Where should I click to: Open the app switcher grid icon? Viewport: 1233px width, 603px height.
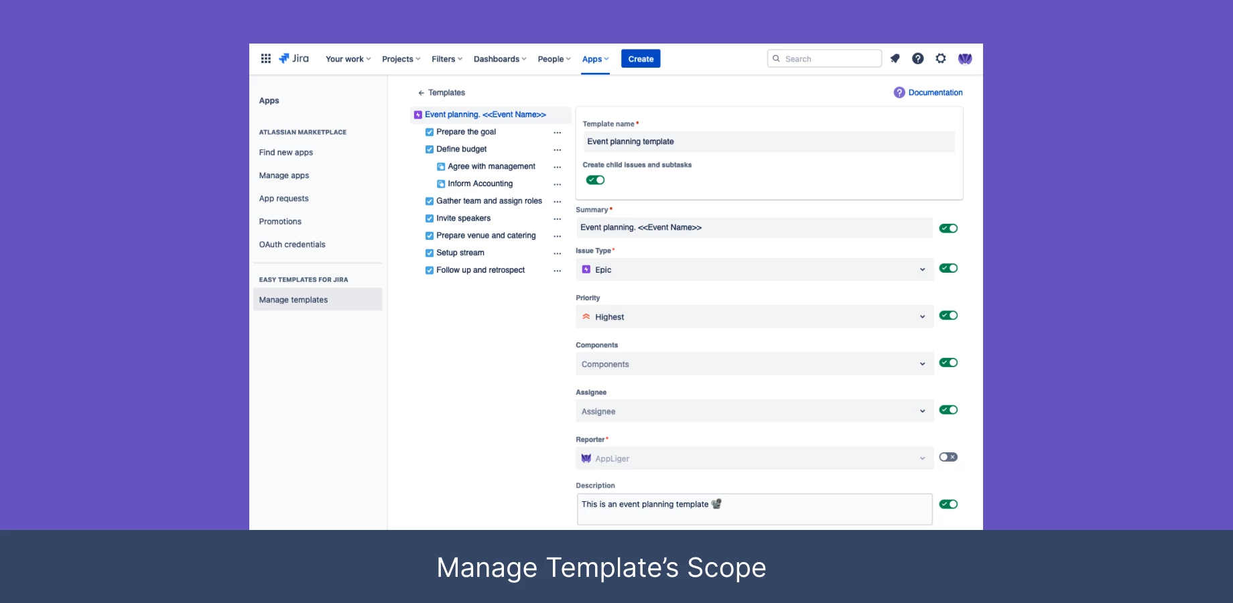pyautogui.click(x=265, y=59)
